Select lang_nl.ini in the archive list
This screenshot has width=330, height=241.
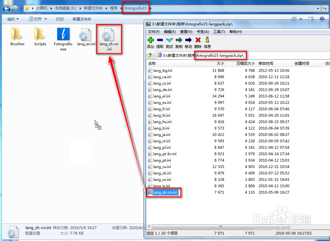161,141
